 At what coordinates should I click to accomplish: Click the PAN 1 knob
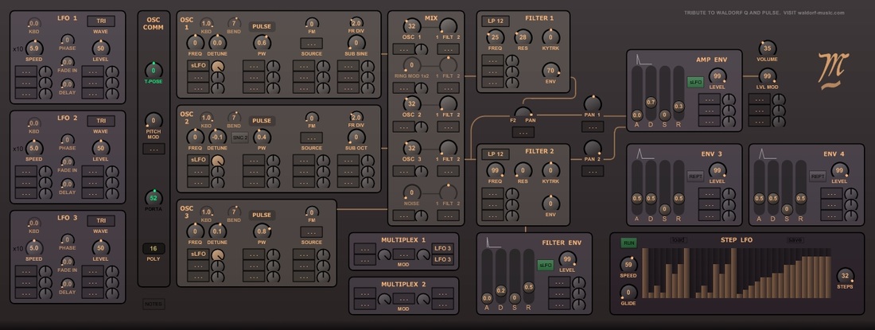593,104
